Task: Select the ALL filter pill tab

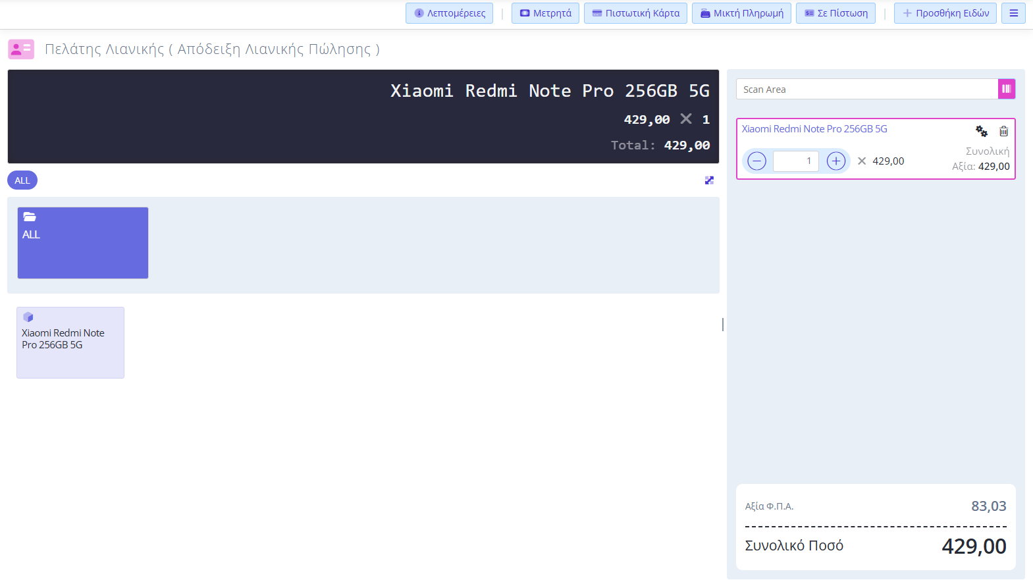Action: pyautogui.click(x=22, y=180)
